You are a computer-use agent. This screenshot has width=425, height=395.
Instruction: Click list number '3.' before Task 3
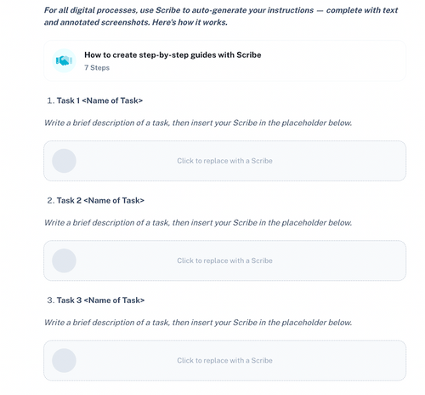(x=51, y=301)
